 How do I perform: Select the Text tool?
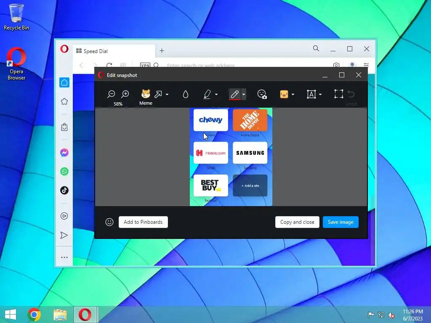pyautogui.click(x=311, y=94)
